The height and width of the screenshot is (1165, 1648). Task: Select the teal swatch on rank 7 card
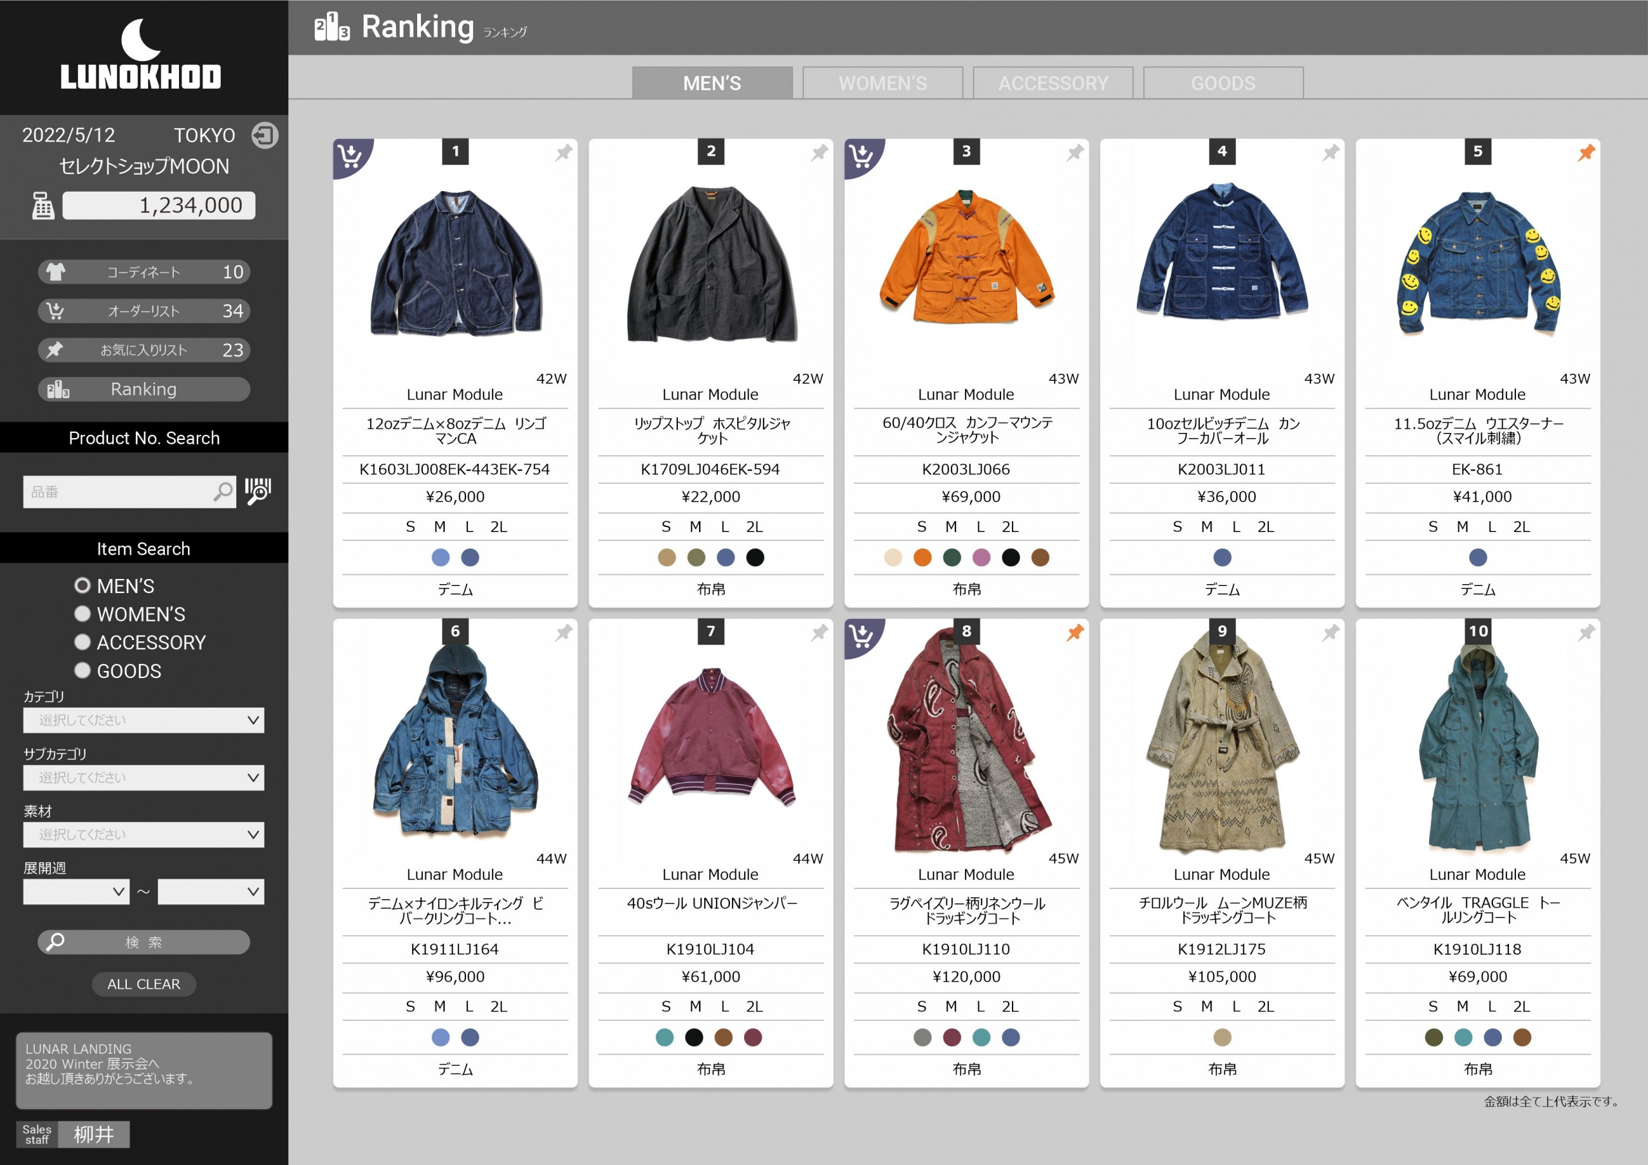[664, 1038]
